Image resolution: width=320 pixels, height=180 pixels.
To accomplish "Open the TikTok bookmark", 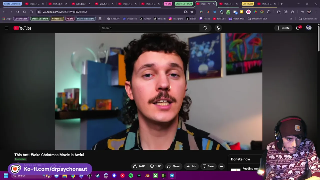I will [191, 19].
